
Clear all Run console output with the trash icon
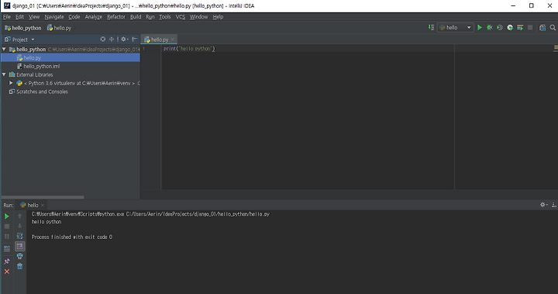(x=20, y=266)
